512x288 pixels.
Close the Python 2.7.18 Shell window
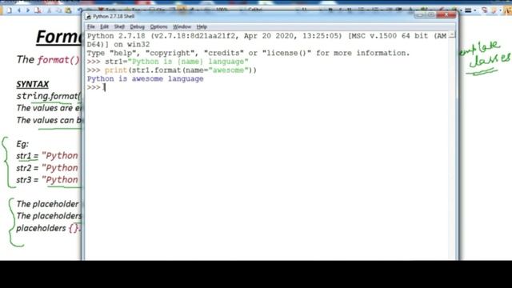(446, 15)
